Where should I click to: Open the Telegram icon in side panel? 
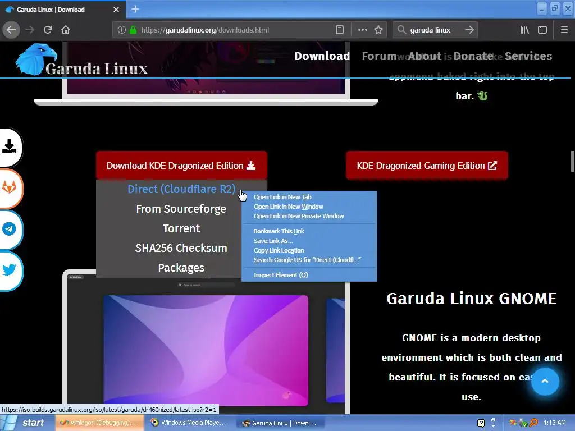9,230
